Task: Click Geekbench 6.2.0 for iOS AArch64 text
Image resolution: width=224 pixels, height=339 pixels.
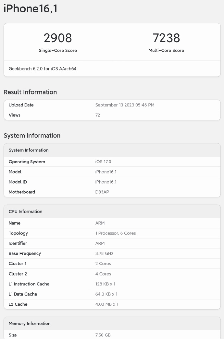Action: coord(43,69)
